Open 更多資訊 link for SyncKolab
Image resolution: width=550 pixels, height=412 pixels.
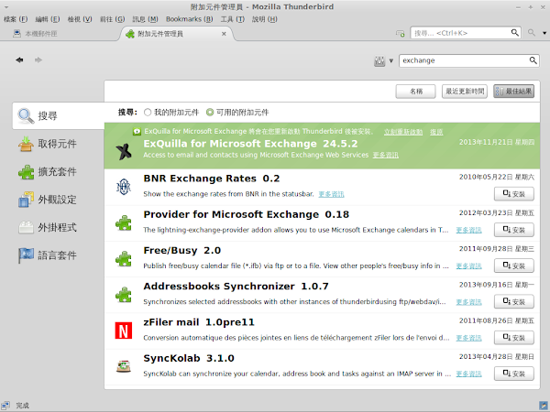point(468,374)
